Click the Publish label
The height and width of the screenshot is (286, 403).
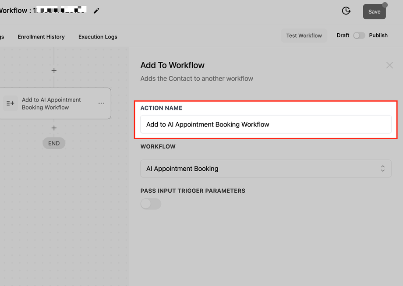tap(378, 35)
